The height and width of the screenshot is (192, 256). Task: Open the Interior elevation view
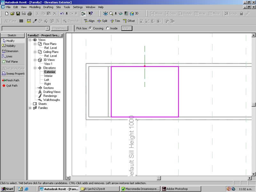[48, 76]
